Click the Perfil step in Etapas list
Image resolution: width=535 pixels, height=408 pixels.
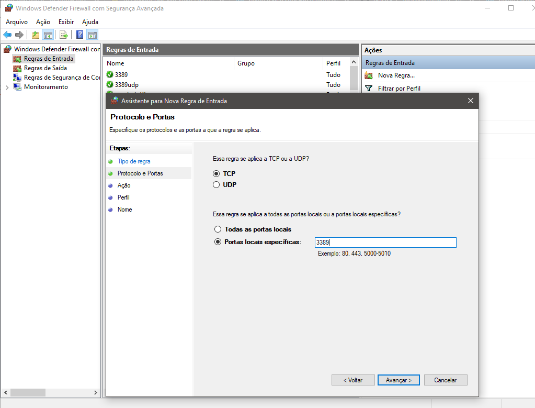123,197
